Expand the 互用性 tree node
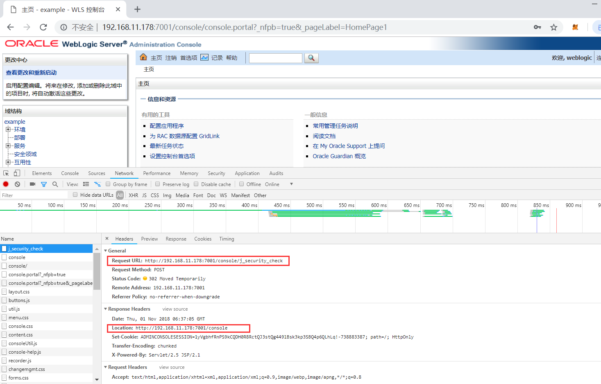The height and width of the screenshot is (384, 601). [x=8, y=162]
